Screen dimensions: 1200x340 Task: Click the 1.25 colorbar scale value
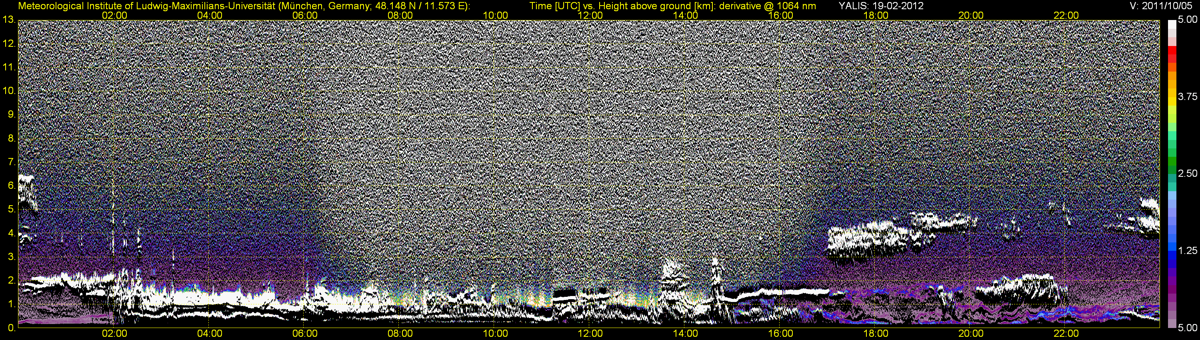click(1188, 250)
